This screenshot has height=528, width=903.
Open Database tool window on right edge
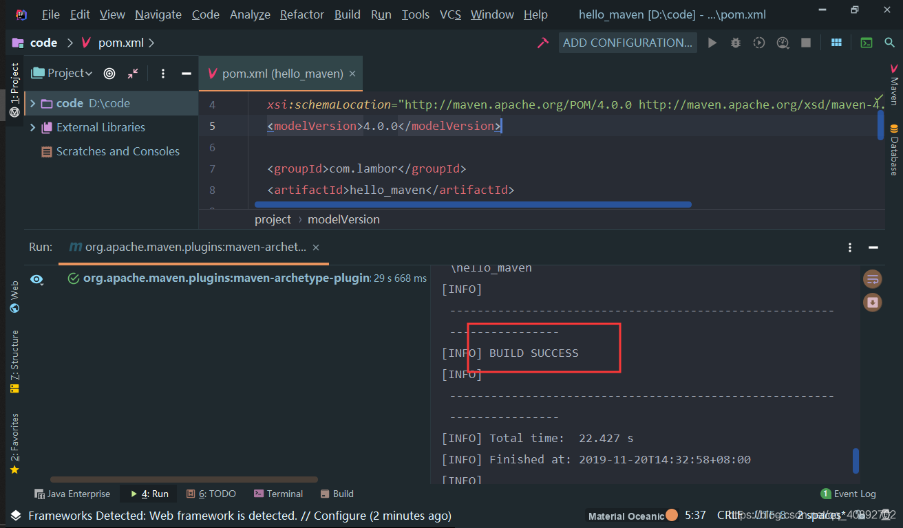click(x=894, y=149)
